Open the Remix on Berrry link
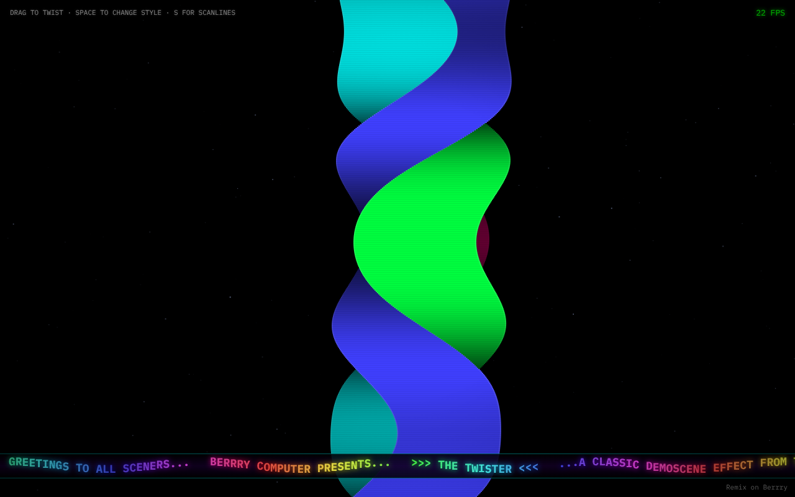795x497 pixels. [x=756, y=488]
